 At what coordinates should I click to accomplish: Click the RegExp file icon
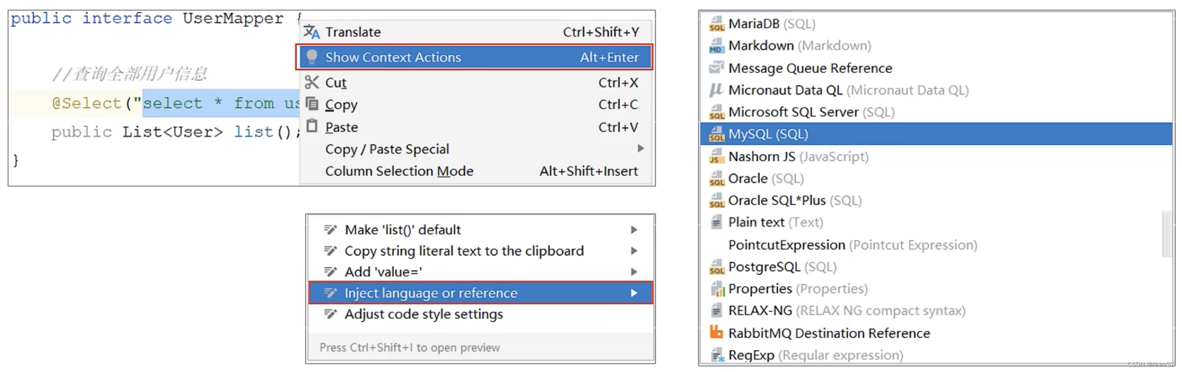(718, 355)
